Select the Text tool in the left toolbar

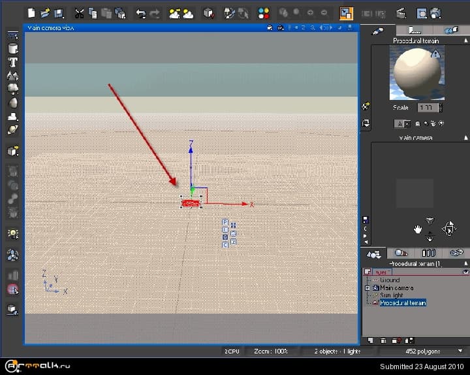[12, 63]
